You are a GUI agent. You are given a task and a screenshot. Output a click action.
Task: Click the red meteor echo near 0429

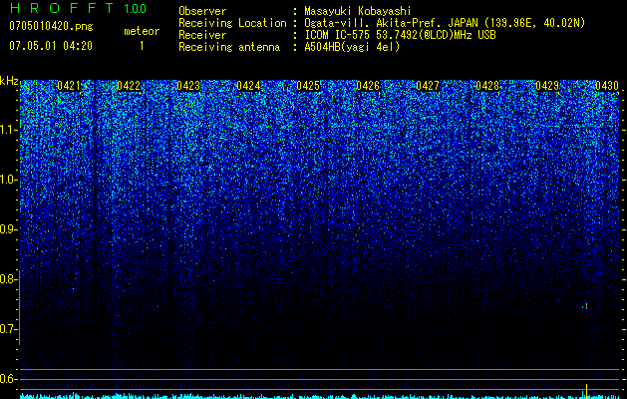click(x=586, y=306)
